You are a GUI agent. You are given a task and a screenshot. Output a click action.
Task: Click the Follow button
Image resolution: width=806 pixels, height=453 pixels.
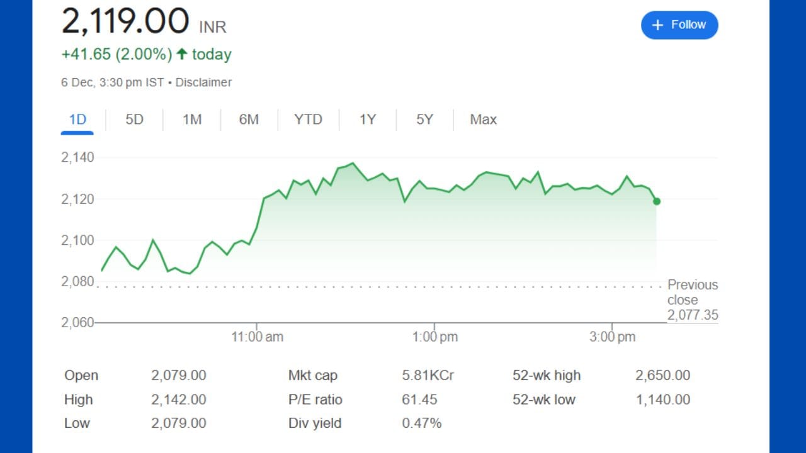click(679, 25)
